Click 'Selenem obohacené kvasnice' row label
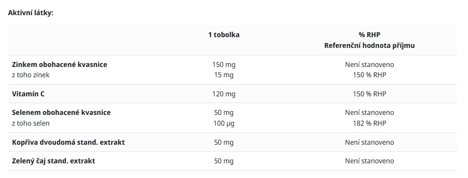468x178 pixels. (61, 112)
